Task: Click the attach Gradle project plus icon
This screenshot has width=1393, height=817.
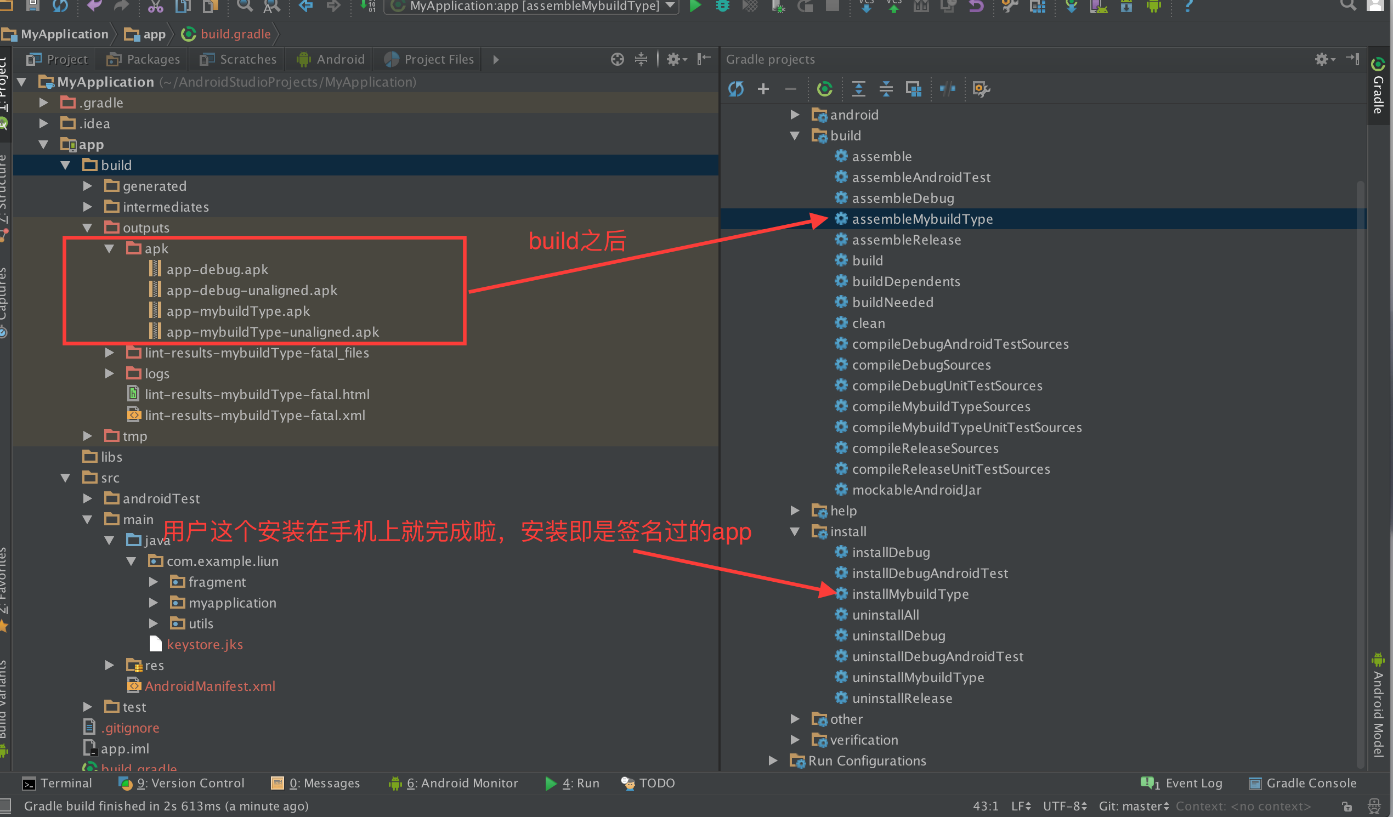Action: pyautogui.click(x=763, y=88)
